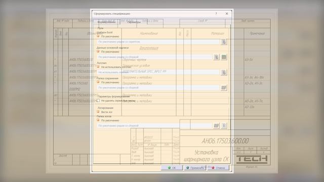This screenshot has width=324, height=182.
Task: Click the logs folder path field
Action: 154,126
